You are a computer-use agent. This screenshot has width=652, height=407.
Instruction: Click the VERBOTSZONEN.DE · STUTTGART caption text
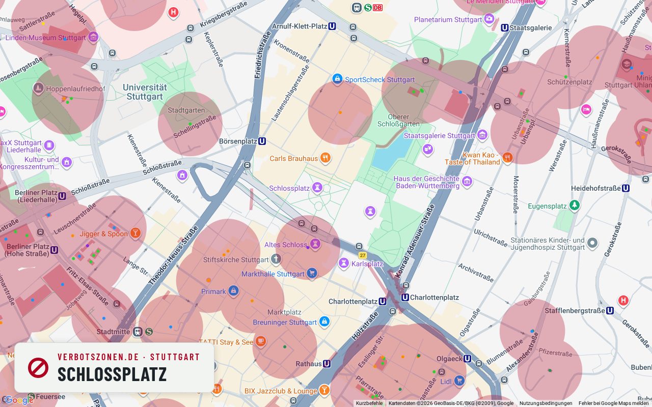coord(129,357)
